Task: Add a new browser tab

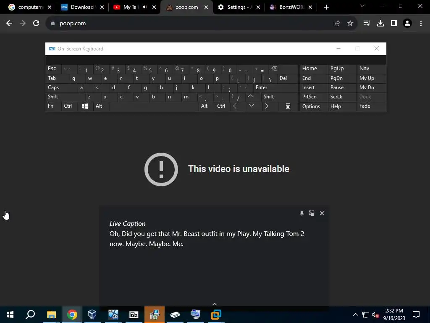Action: click(326, 8)
